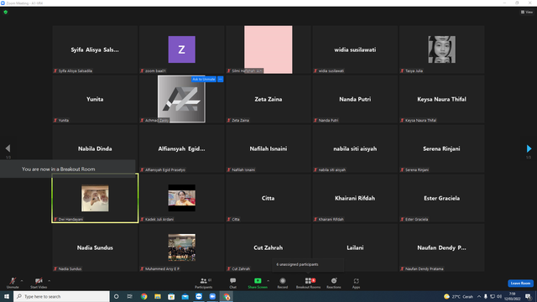Open weather widget showing 27°C Cerah
The height and width of the screenshot is (302, 537).
coord(458,296)
